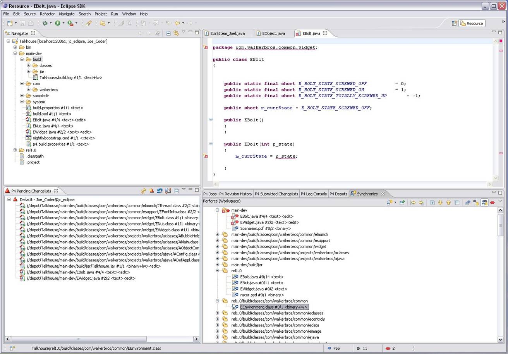
Task: Collapse the build folder in Navigator
Action: [x=22, y=60]
